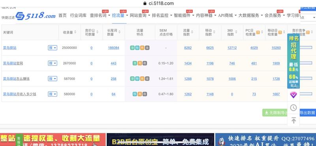Open 搜 dropdown for 菜鸟驿站 row
This screenshot has height=146, width=316.
(53, 48)
